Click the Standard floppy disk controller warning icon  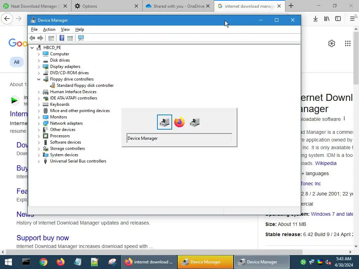[53, 85]
